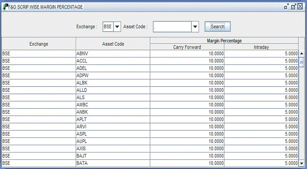Click the Carry Forward column header
The height and width of the screenshot is (169, 307).
point(187,47)
